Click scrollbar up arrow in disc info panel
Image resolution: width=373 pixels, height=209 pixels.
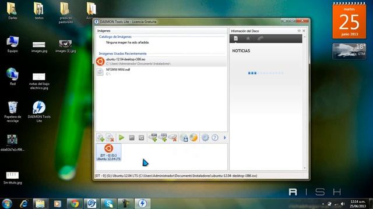pyautogui.click(x=305, y=37)
